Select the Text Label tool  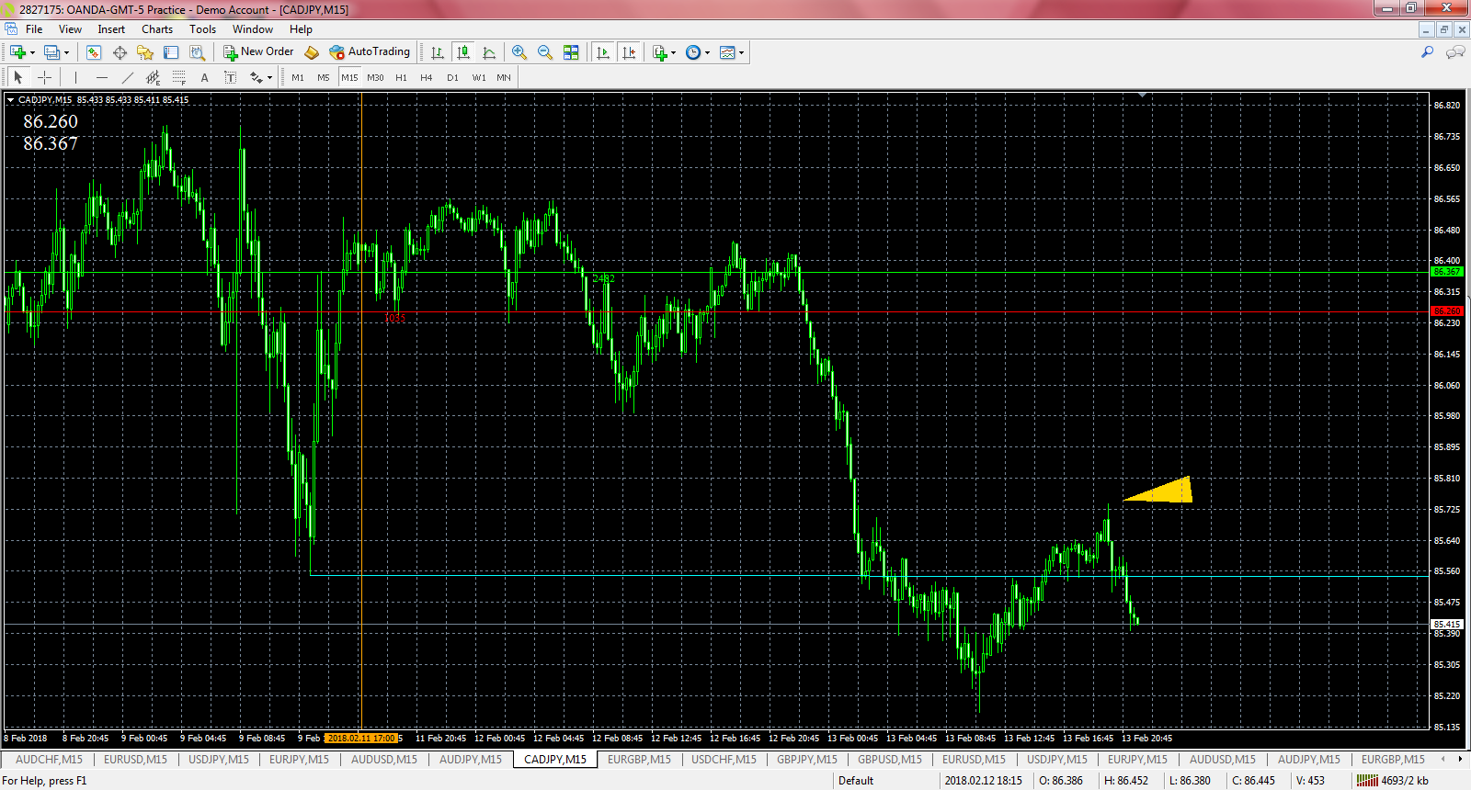230,77
